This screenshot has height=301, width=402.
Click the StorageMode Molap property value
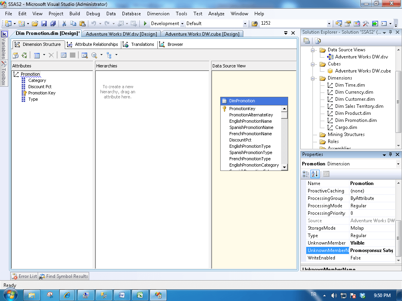coord(372,228)
